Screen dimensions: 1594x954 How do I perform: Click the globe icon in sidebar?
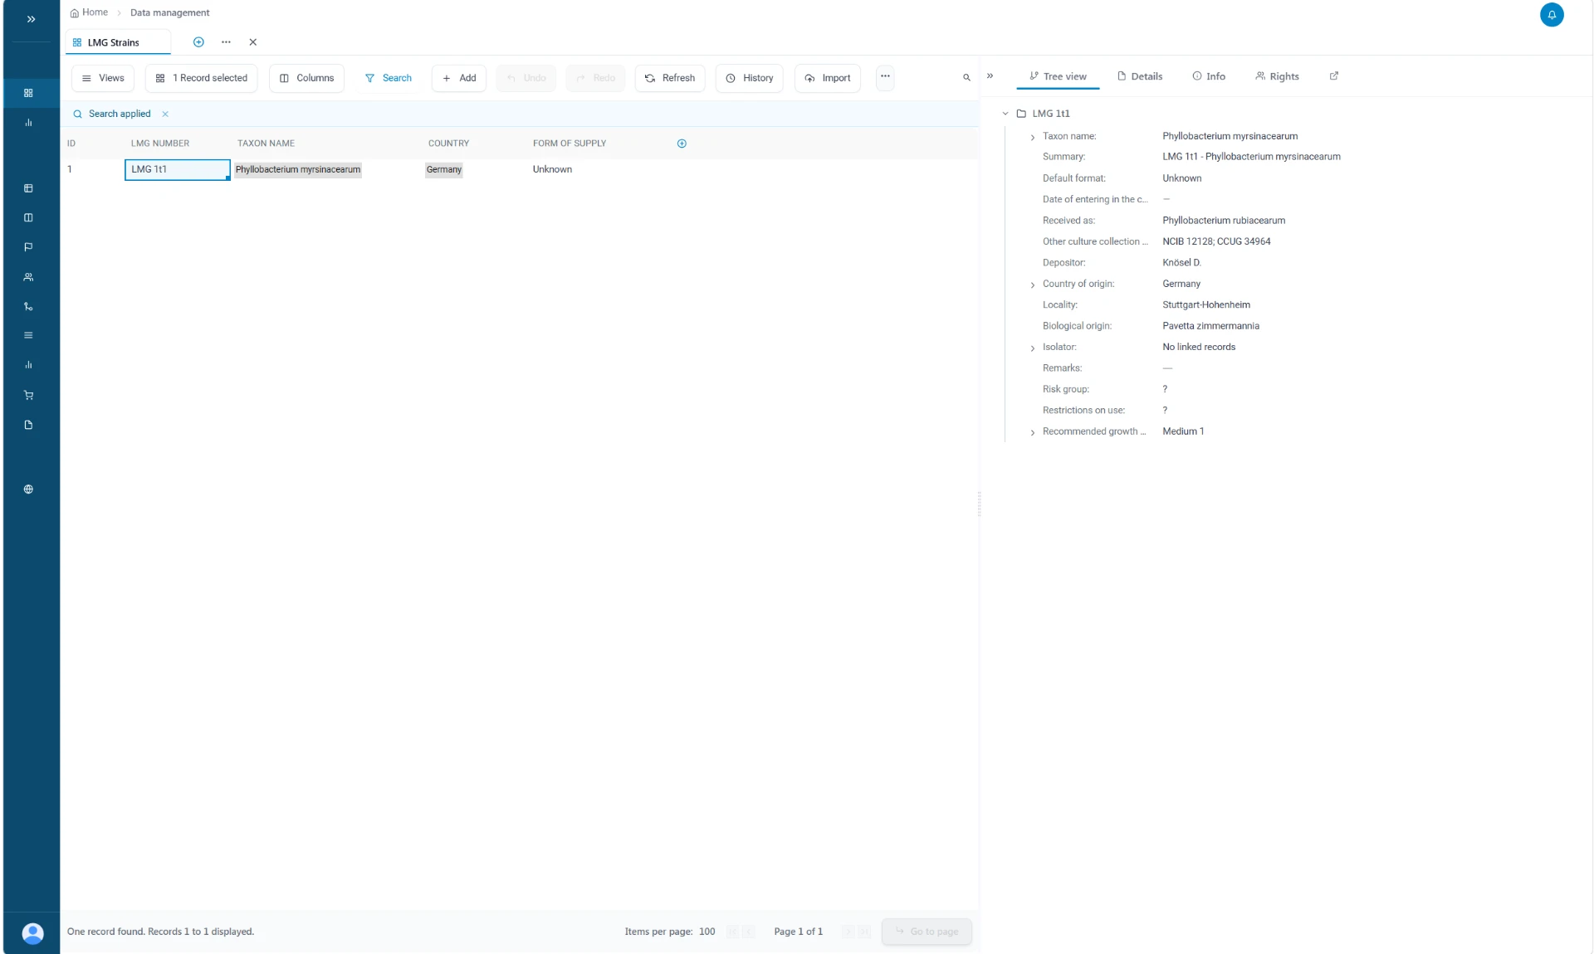click(28, 489)
